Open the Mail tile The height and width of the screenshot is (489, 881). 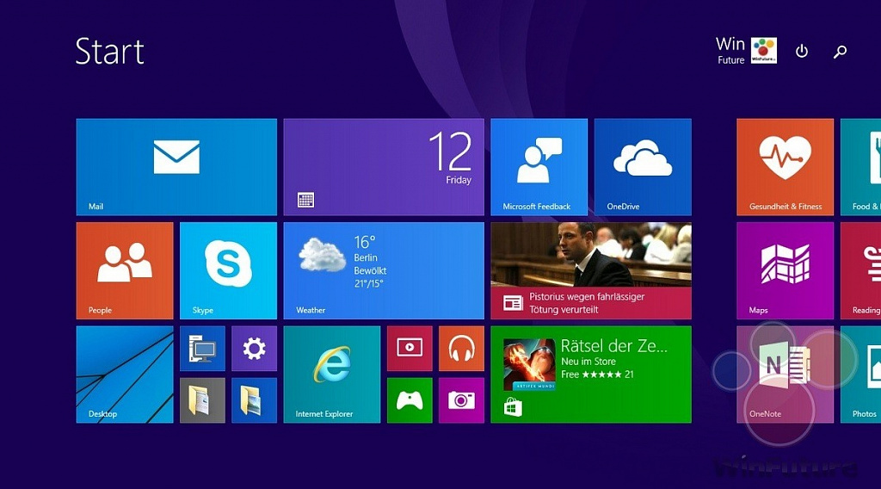coord(176,167)
